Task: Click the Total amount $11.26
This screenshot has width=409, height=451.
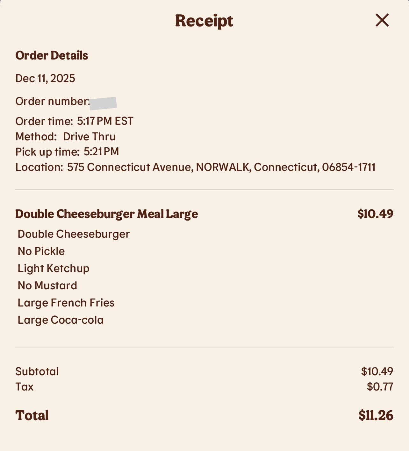Action: tap(376, 415)
